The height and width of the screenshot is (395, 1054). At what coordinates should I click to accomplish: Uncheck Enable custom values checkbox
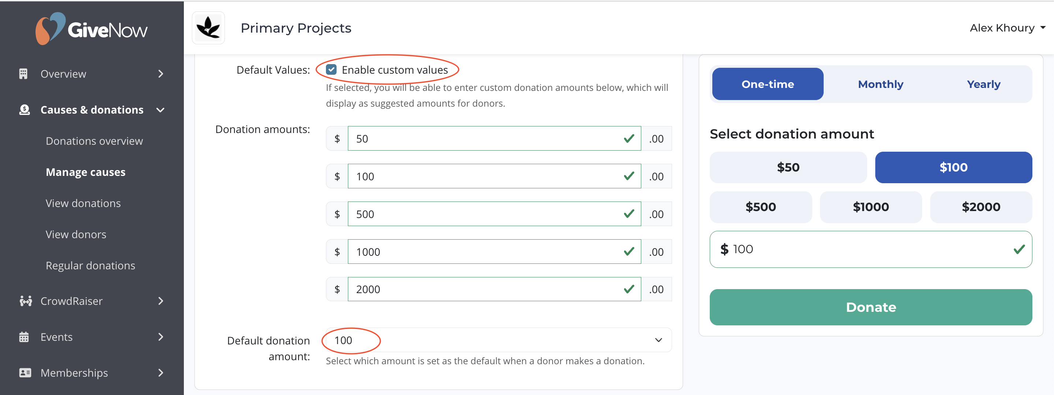[331, 70]
